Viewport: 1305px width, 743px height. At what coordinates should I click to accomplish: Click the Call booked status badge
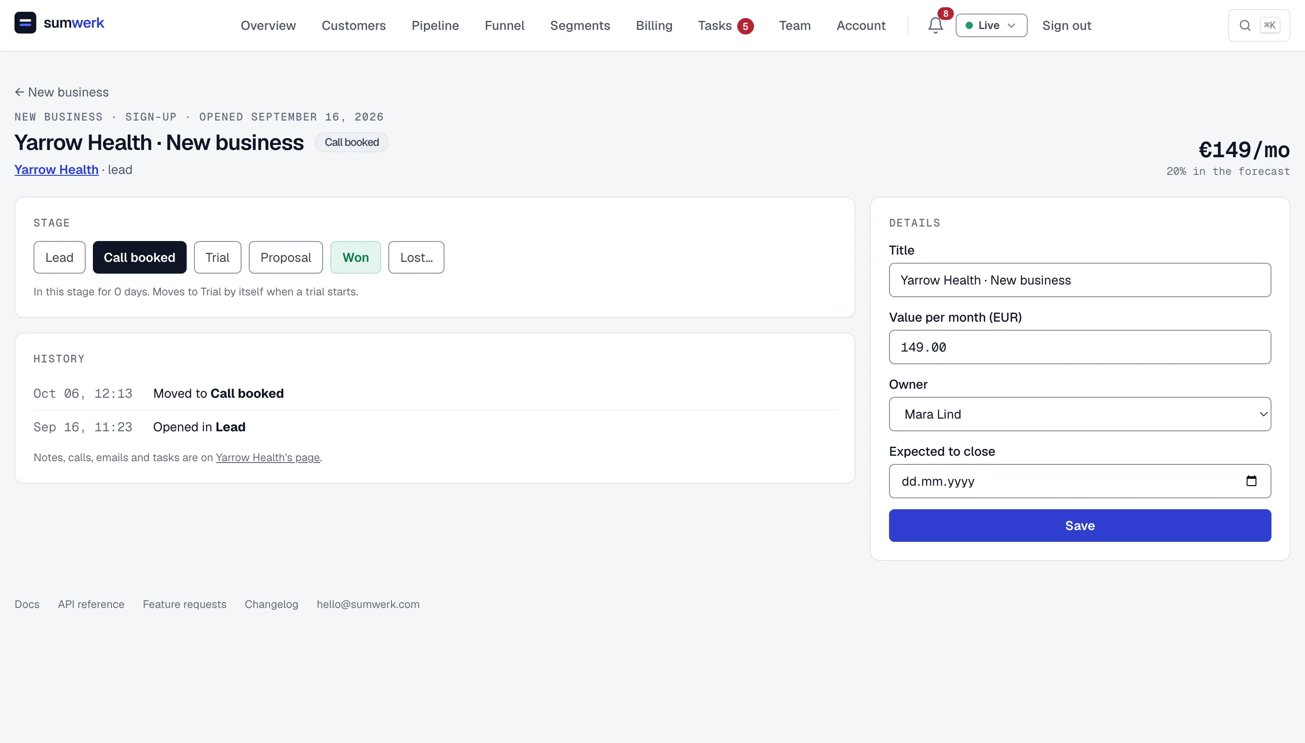[x=352, y=142]
